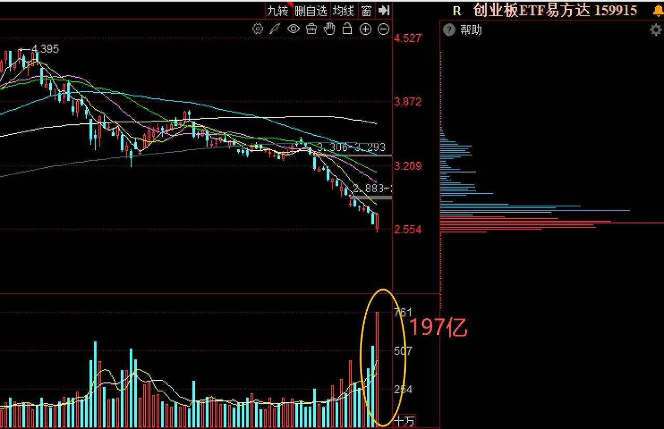
Task: Zoom in with plus icon
Action: pos(366,29)
